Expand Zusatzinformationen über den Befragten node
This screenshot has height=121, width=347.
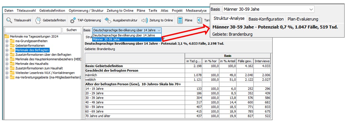click(x=7, y=55)
